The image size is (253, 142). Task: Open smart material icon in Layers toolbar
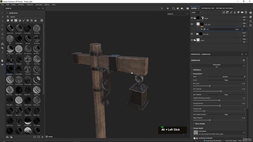(238, 12)
